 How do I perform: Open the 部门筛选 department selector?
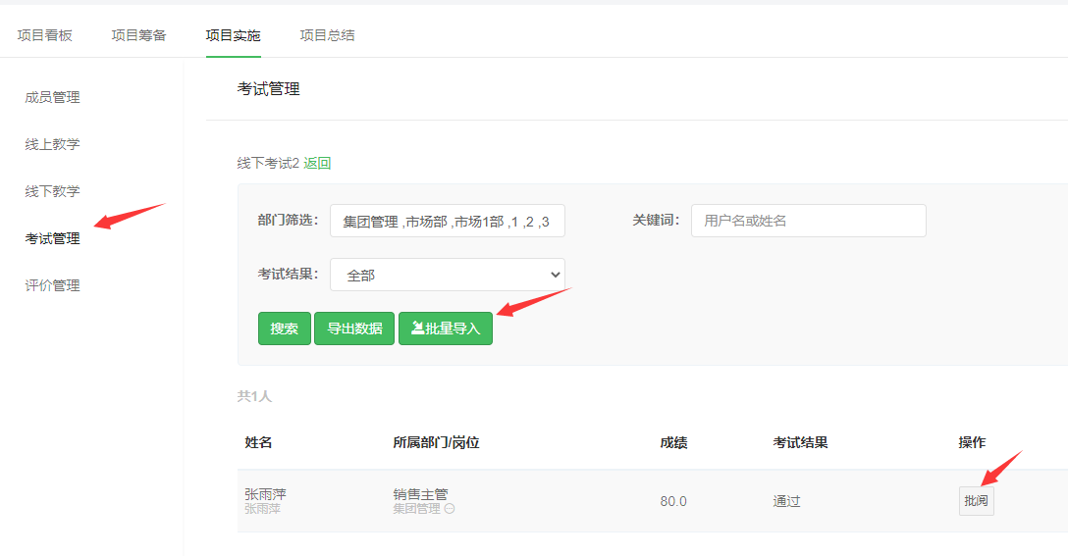point(448,221)
